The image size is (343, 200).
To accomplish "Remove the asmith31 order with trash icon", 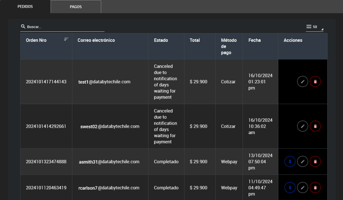I will [315, 162].
